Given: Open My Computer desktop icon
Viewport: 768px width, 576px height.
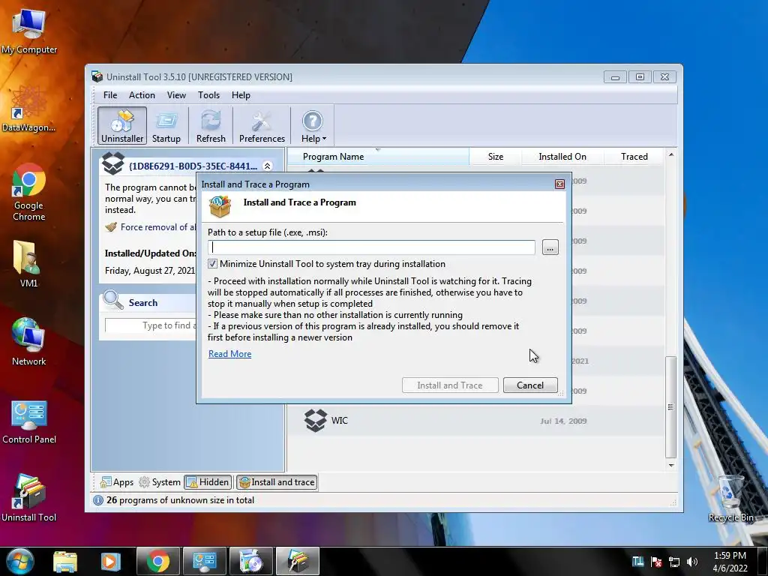Looking at the screenshot, I should point(29,31).
